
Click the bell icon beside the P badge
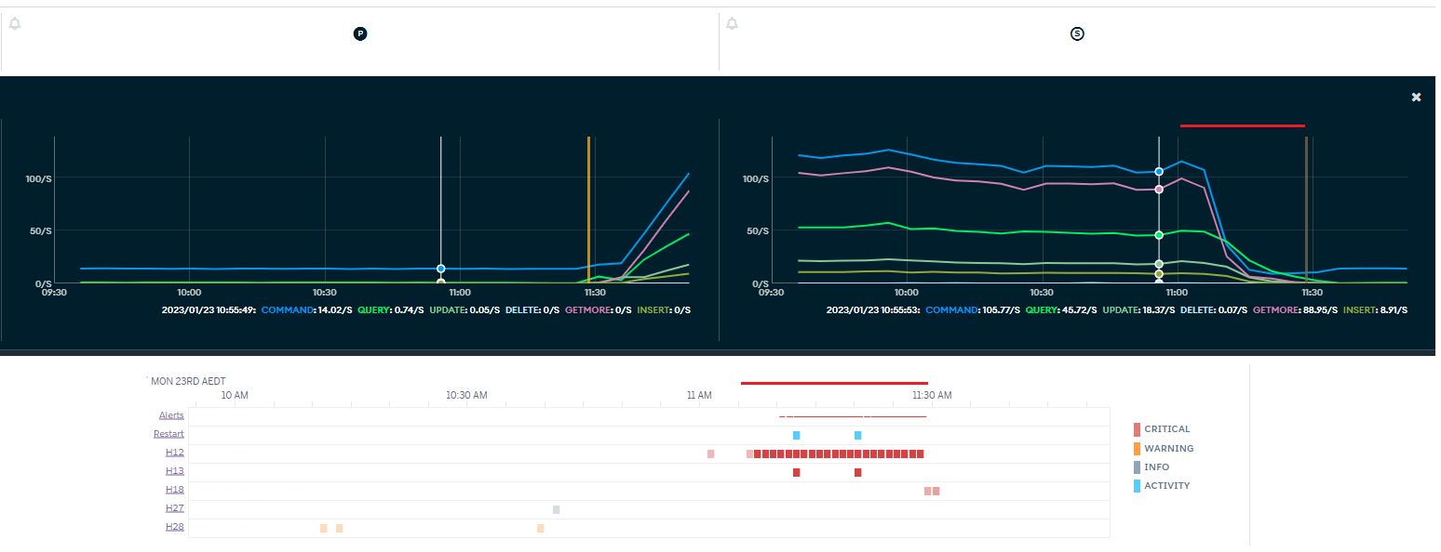[15, 23]
